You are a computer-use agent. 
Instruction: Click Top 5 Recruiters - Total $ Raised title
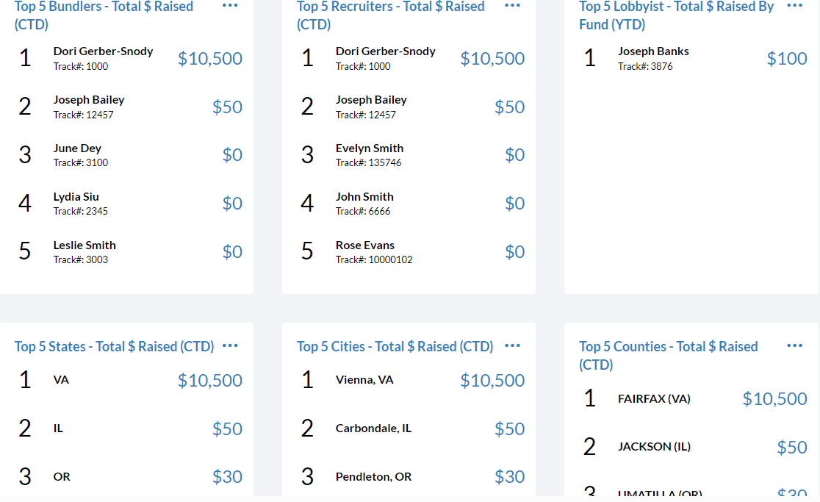(x=391, y=15)
